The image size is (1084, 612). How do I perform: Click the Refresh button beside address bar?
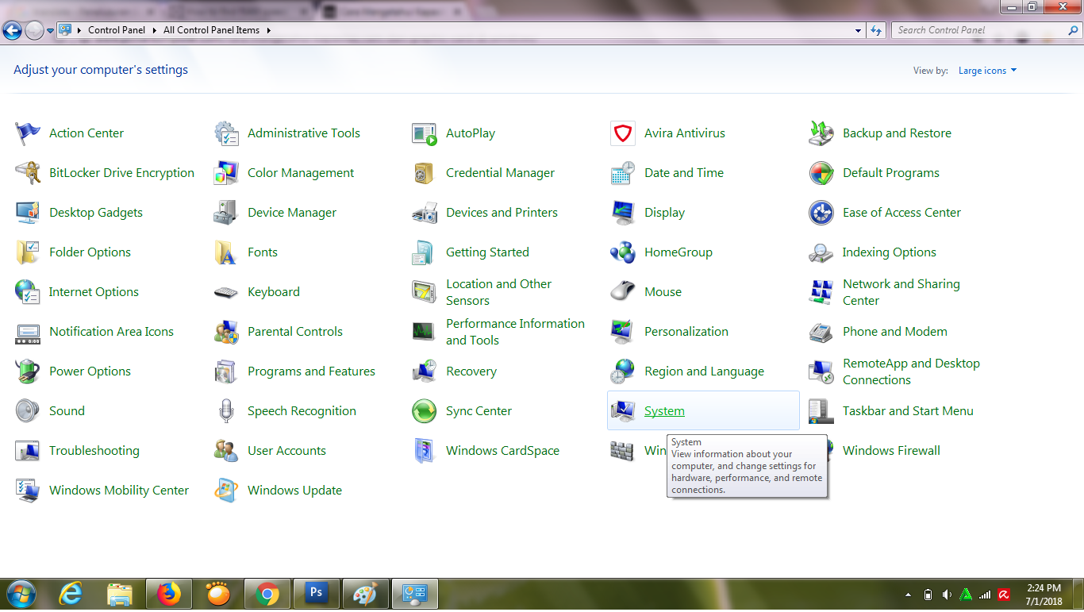[x=876, y=30]
